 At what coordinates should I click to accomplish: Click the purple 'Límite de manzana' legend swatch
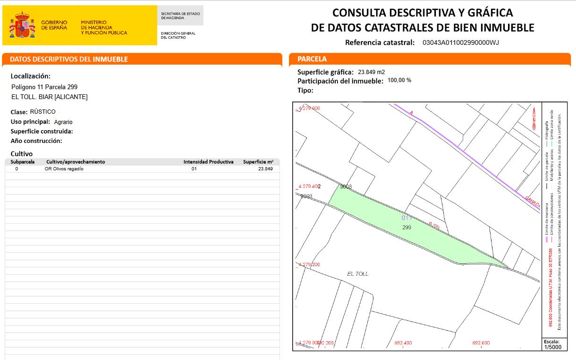pos(548,240)
